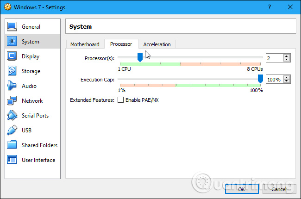Open the Network category label

(32, 101)
